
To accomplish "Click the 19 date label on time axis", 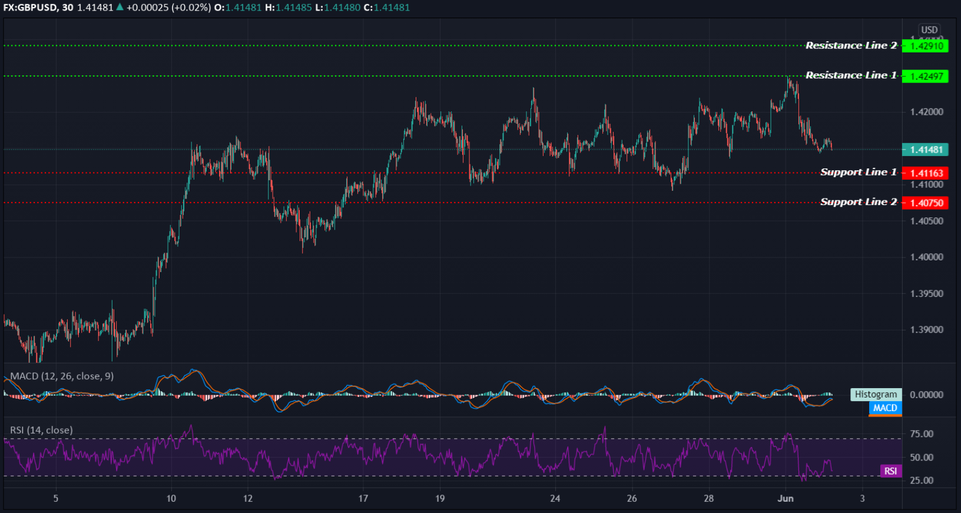I will pyautogui.click(x=440, y=498).
